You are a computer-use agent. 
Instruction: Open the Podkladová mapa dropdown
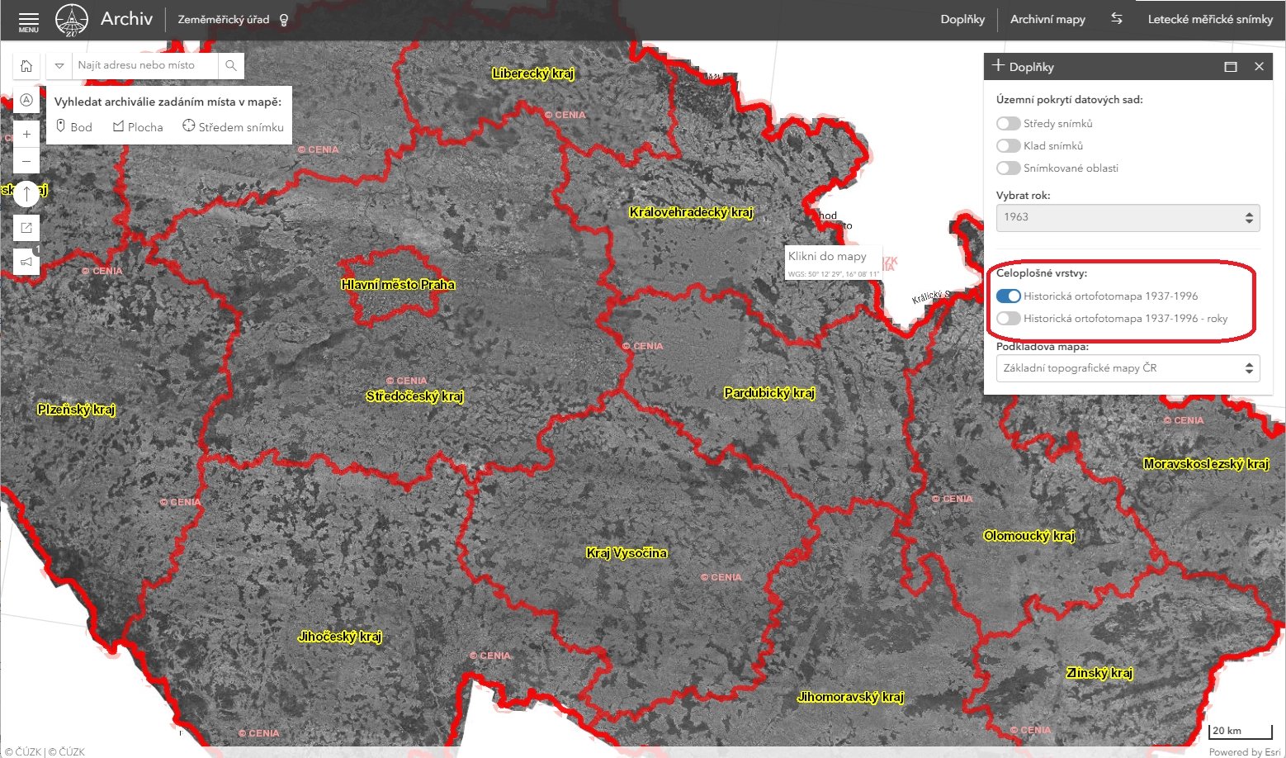tap(1128, 368)
